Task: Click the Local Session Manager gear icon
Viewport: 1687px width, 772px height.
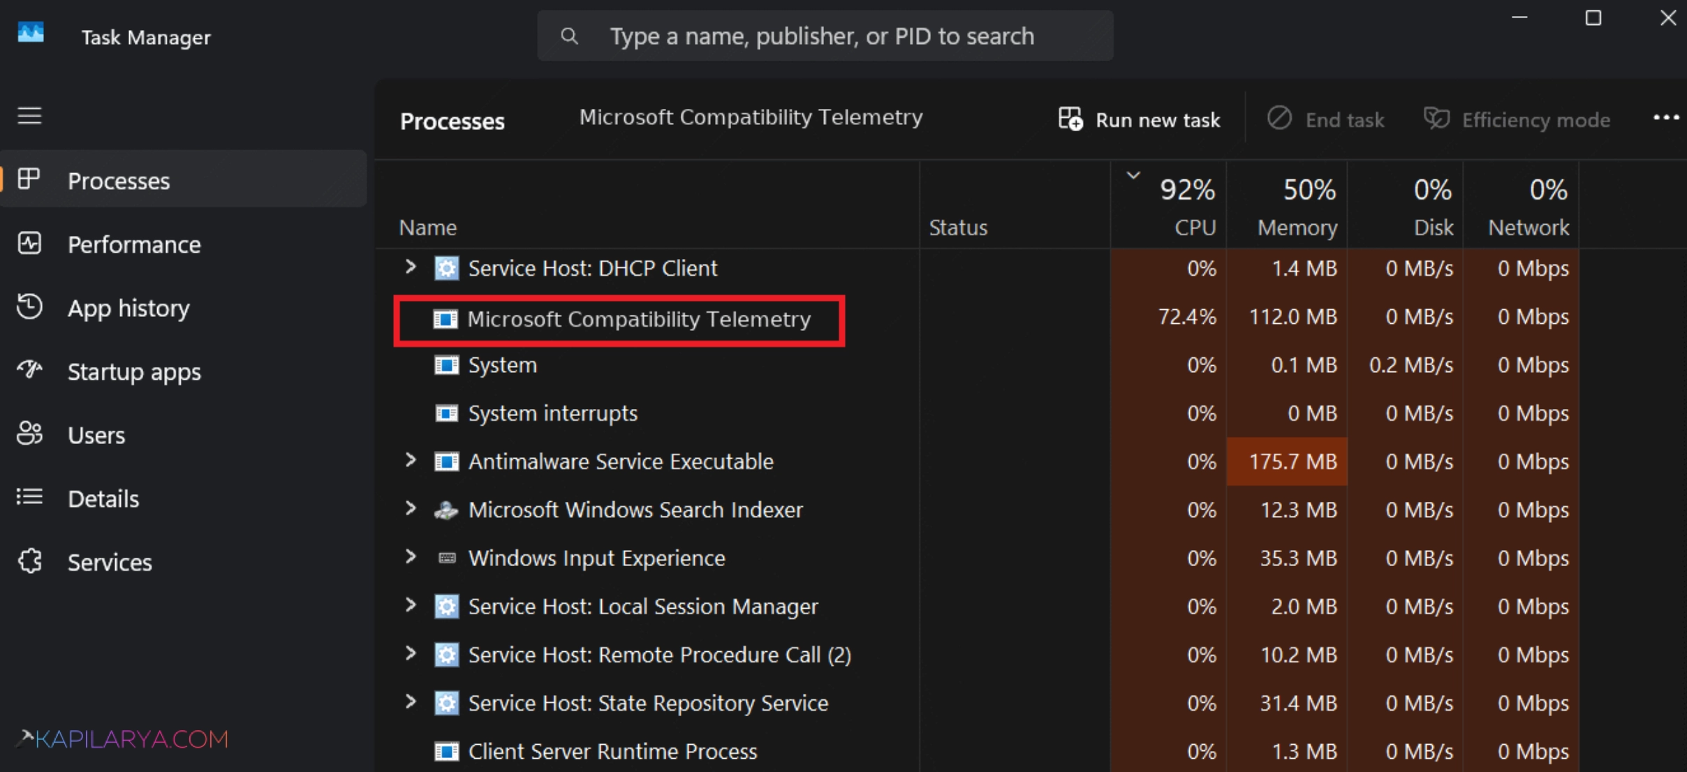Action: 447,607
